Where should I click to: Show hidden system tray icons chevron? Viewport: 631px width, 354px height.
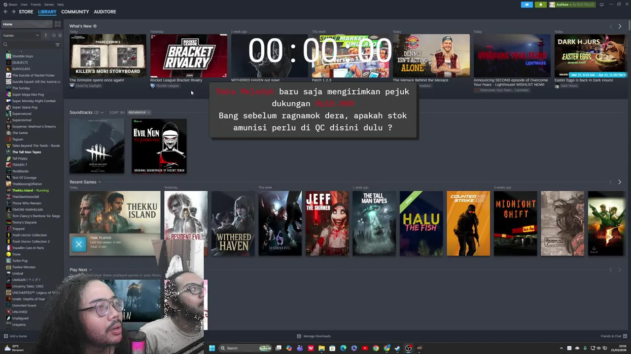[x=561, y=348]
